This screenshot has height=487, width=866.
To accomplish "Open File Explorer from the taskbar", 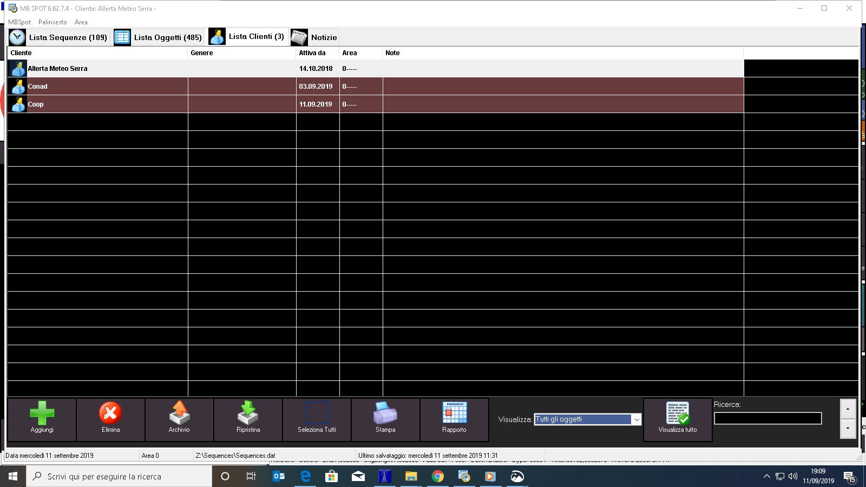I will point(411,476).
